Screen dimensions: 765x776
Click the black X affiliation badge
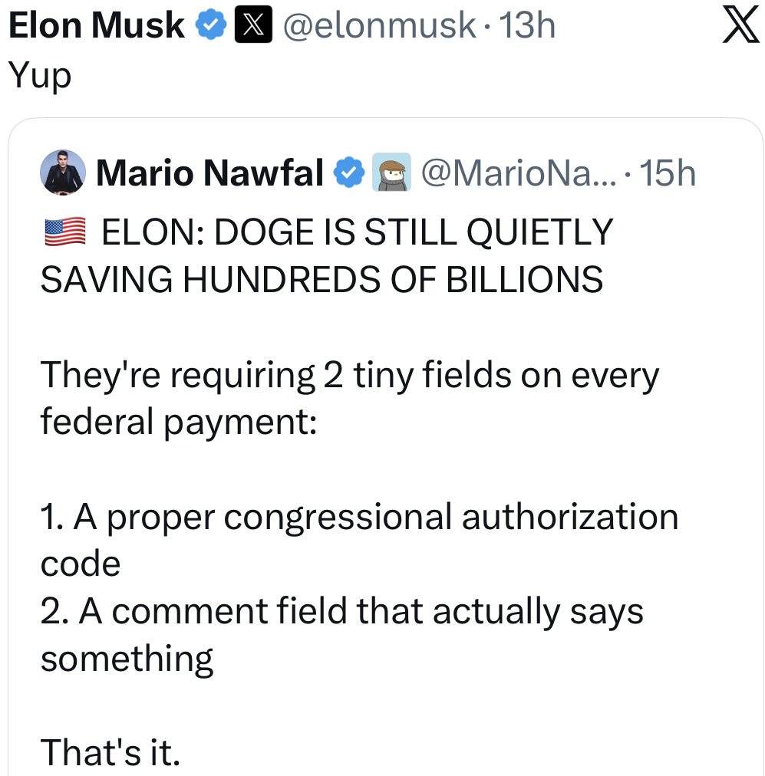[x=252, y=27]
